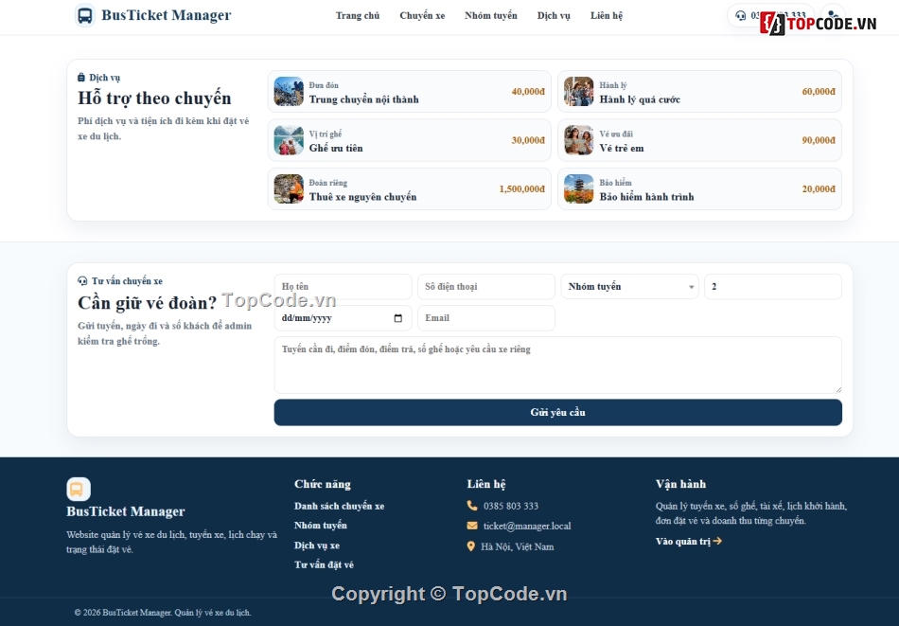Screen dimensions: 899x626
Task: Focus the Họ tên input field
Action: pos(343,286)
